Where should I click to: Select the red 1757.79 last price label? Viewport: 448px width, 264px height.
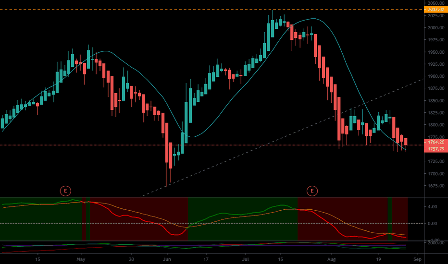pyautogui.click(x=436, y=149)
